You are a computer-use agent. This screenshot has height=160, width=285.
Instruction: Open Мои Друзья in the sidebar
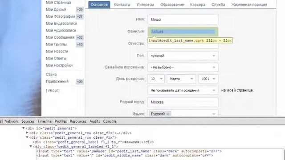(56, 9)
